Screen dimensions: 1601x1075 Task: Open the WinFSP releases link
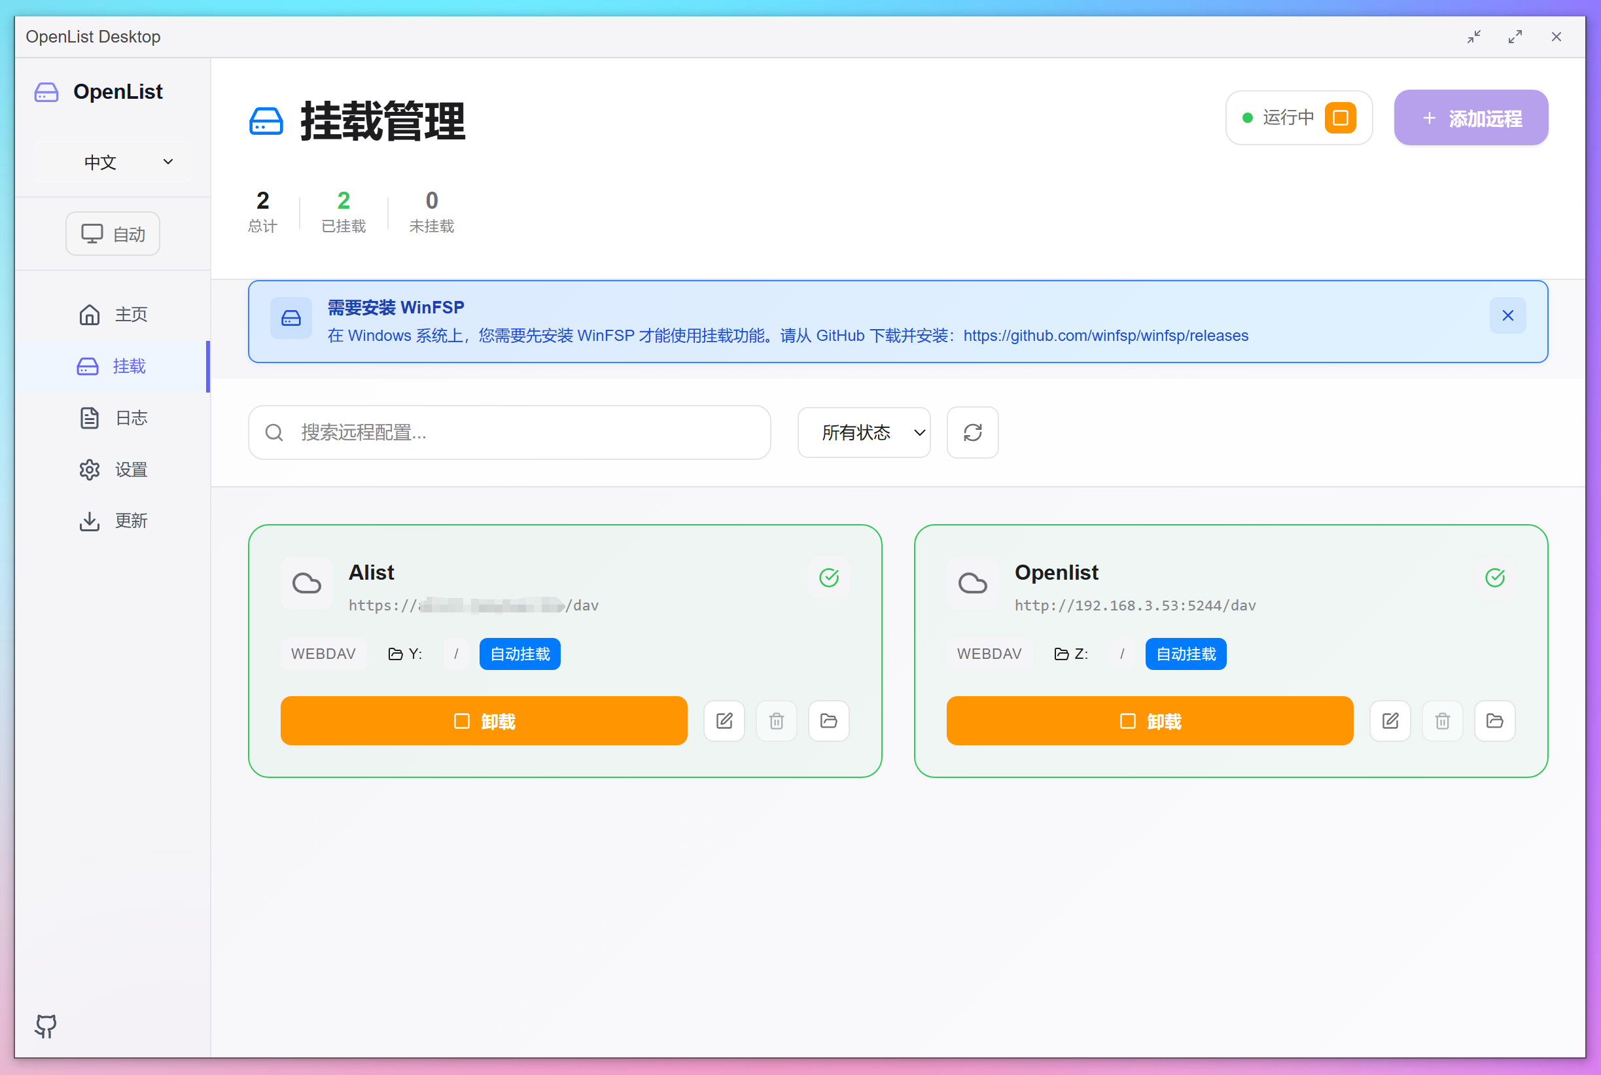coord(1105,335)
